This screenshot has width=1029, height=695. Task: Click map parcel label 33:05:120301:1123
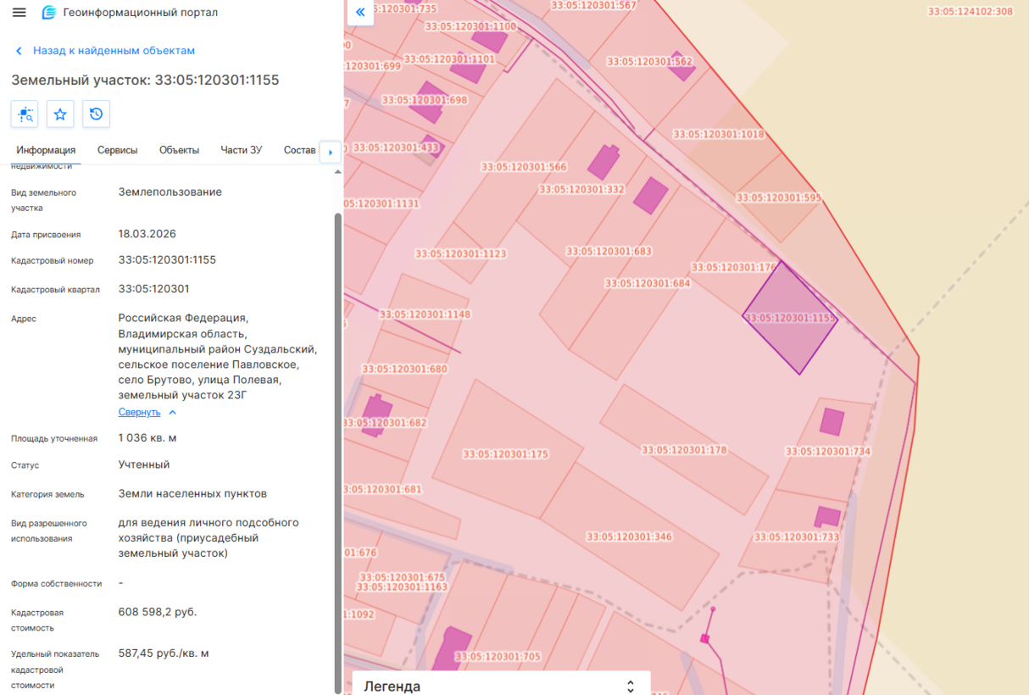[460, 253]
